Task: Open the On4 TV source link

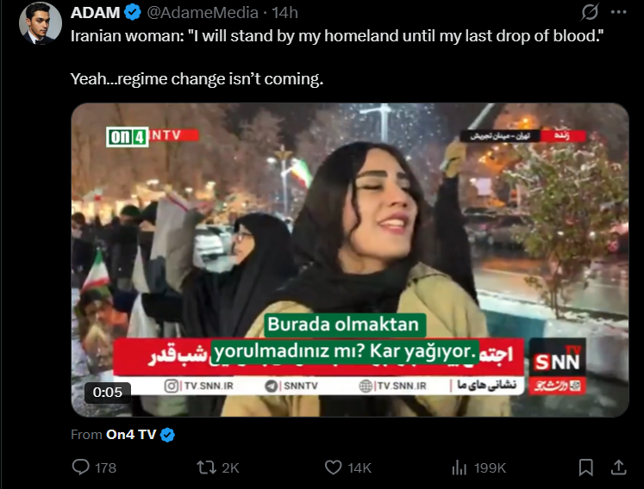Action: 131,434
